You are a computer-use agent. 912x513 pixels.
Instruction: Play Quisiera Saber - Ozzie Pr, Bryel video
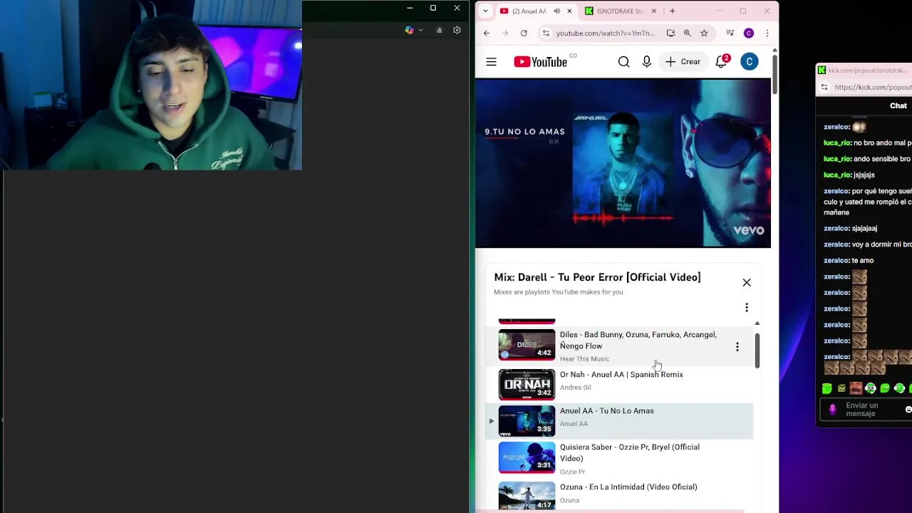click(x=630, y=452)
